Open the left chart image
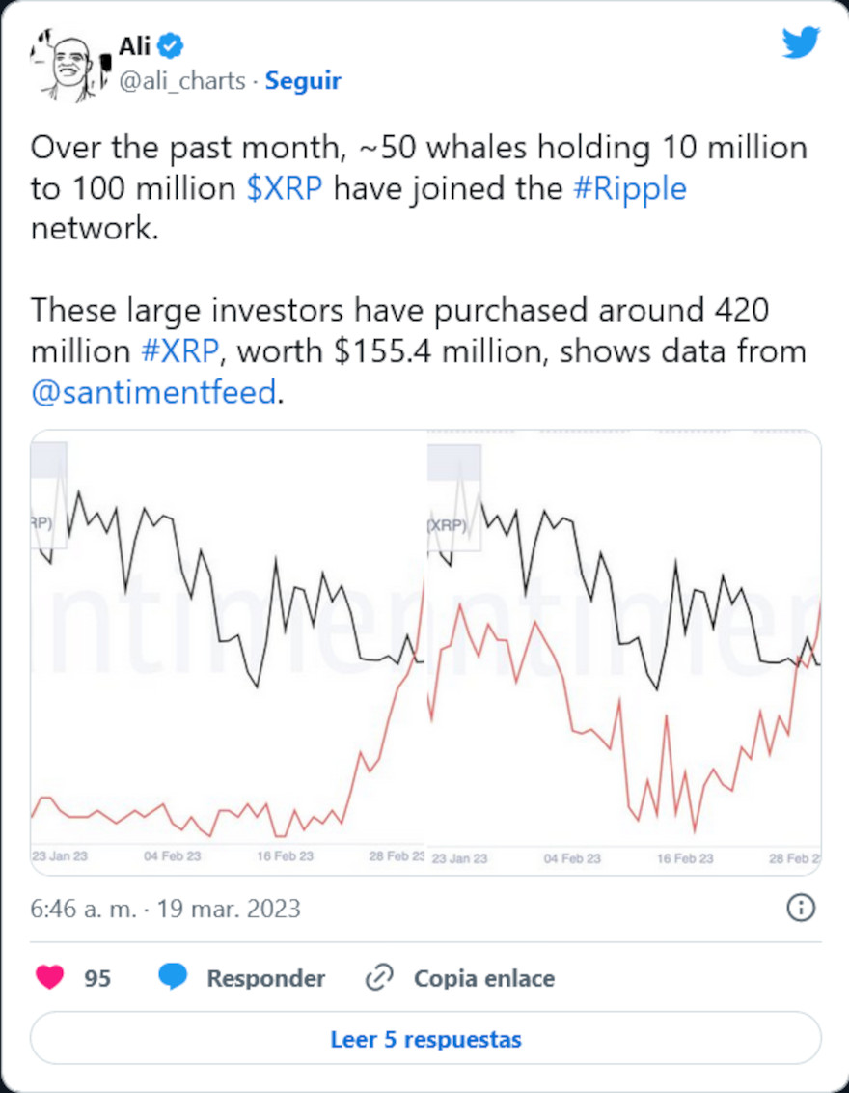The width and height of the screenshot is (849, 1093). point(228,652)
